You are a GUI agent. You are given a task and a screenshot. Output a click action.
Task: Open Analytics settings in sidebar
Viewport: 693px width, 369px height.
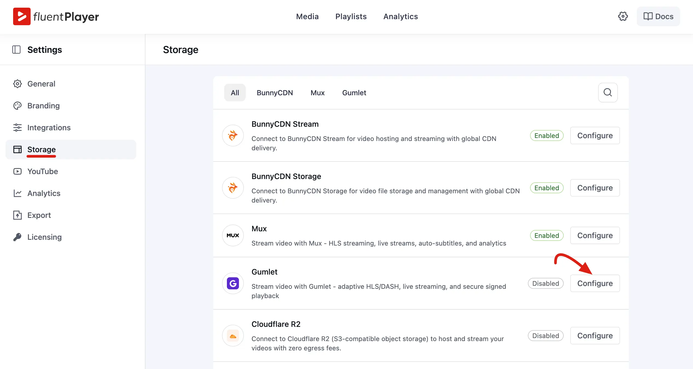(71, 193)
